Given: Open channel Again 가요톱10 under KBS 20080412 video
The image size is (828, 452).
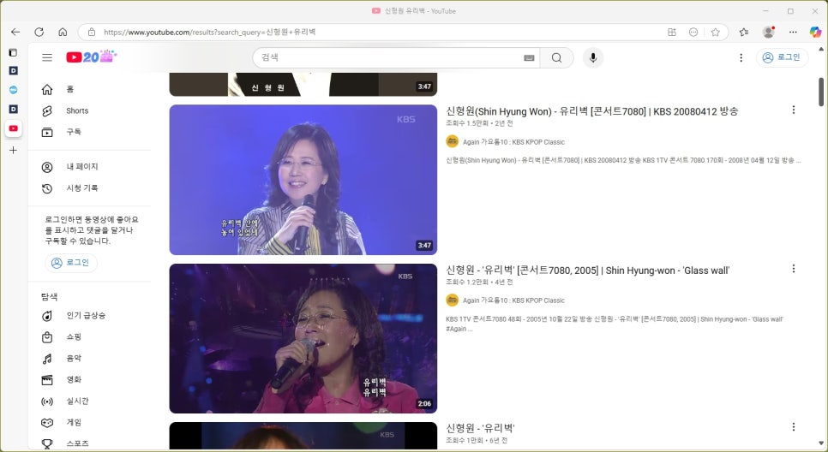Looking at the screenshot, I should point(513,142).
